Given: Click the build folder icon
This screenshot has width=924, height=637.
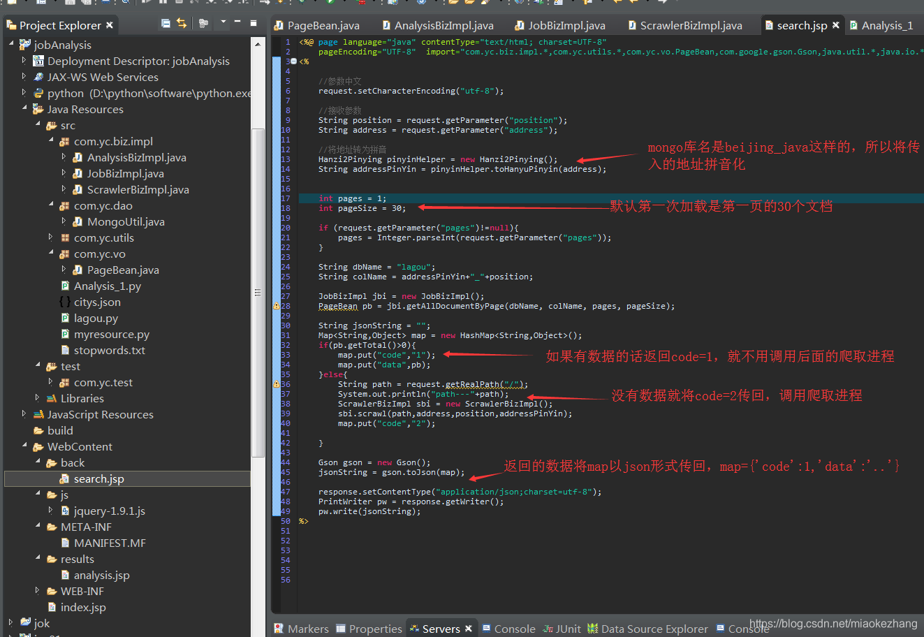Looking at the screenshot, I should (x=38, y=430).
